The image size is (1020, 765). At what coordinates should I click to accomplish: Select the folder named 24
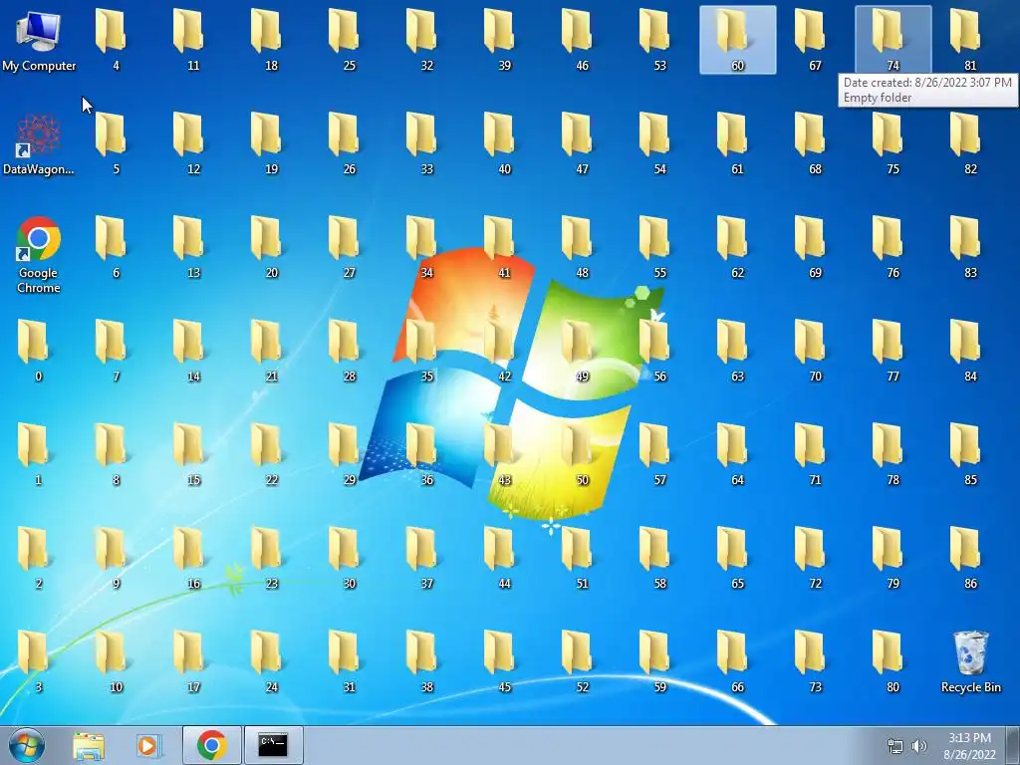(x=271, y=661)
